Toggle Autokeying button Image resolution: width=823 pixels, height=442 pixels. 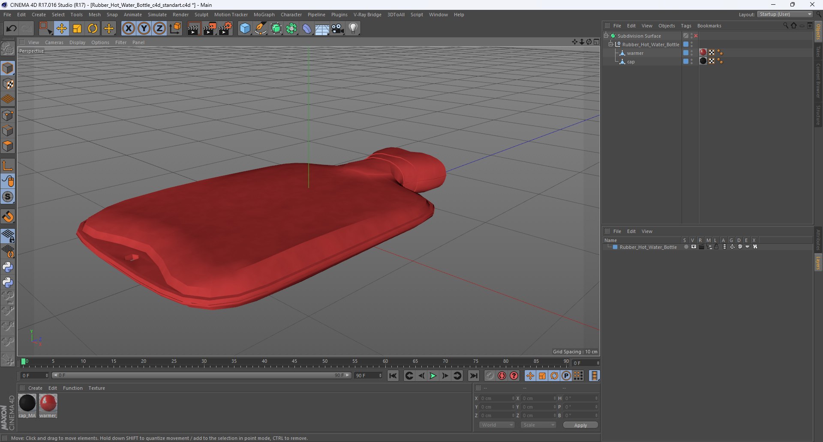[x=502, y=376]
